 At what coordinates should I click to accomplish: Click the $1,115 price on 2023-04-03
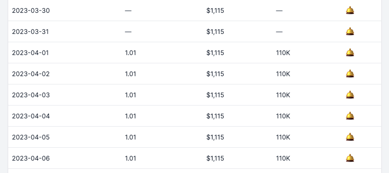click(x=215, y=95)
